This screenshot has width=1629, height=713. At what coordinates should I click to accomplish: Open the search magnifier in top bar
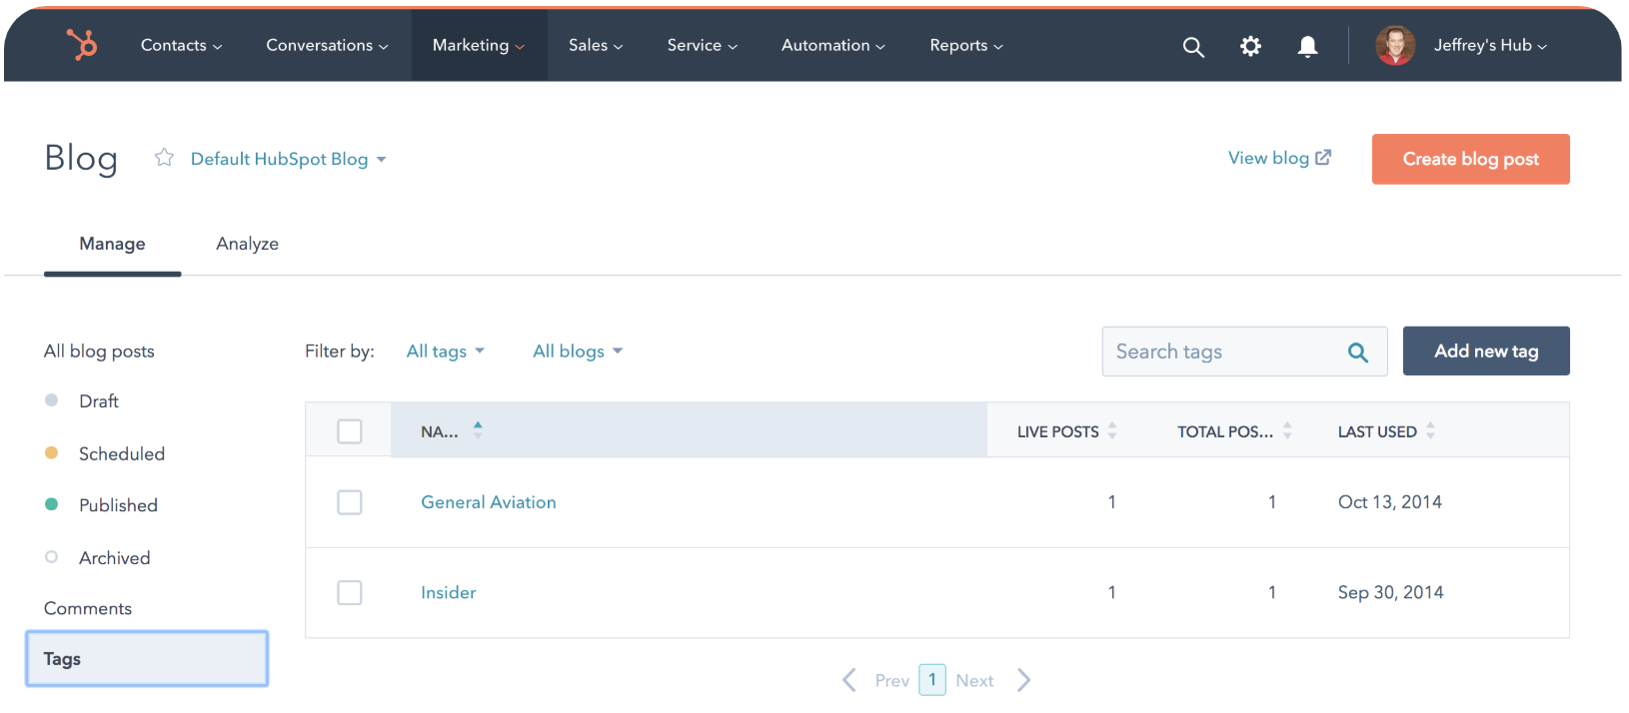point(1193,46)
